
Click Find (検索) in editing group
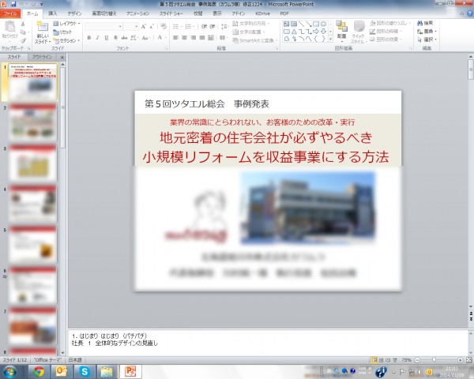coord(425,23)
